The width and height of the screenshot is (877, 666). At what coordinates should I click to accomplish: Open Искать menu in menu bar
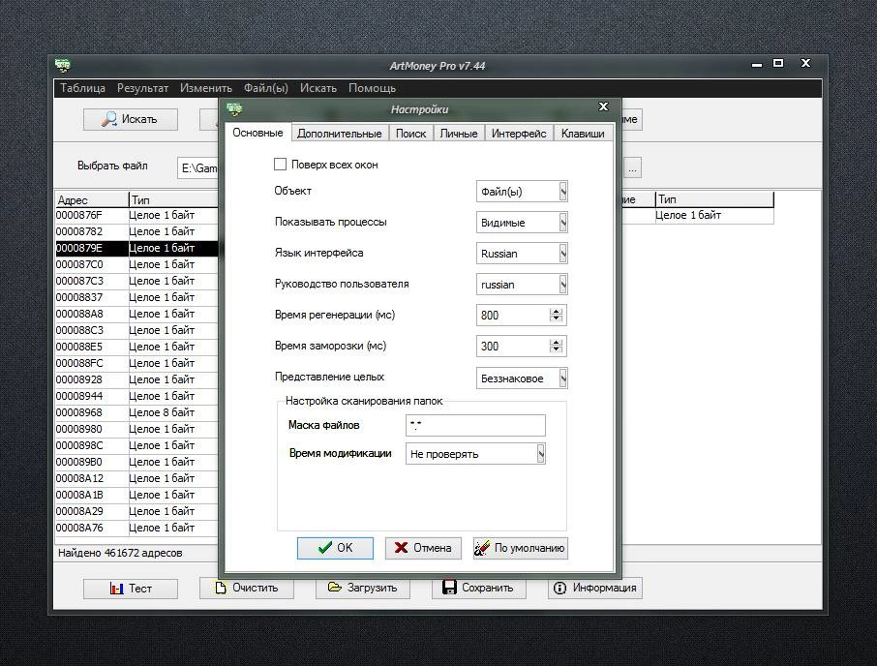[x=318, y=88]
